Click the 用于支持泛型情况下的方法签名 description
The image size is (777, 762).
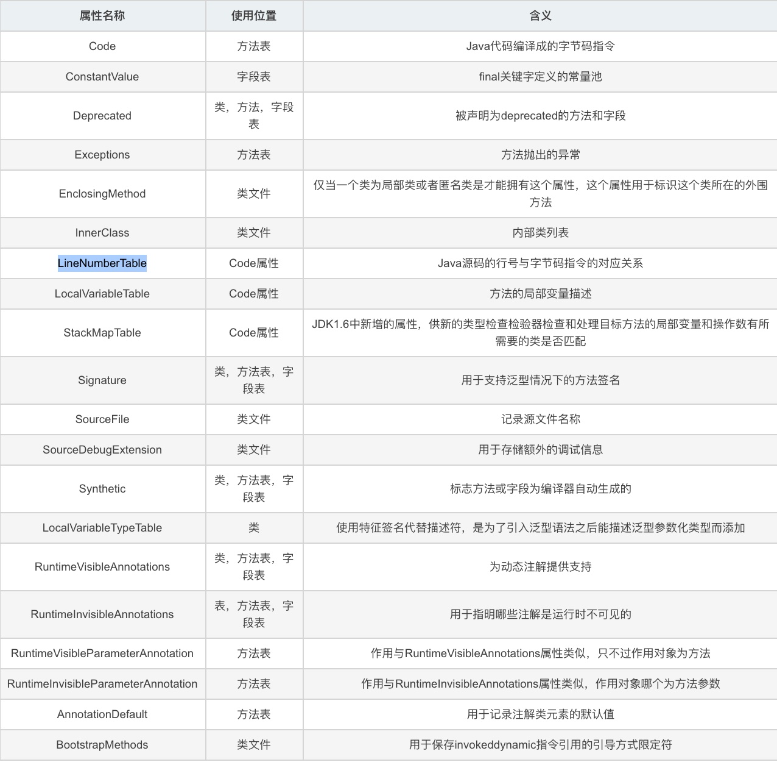[x=540, y=380]
